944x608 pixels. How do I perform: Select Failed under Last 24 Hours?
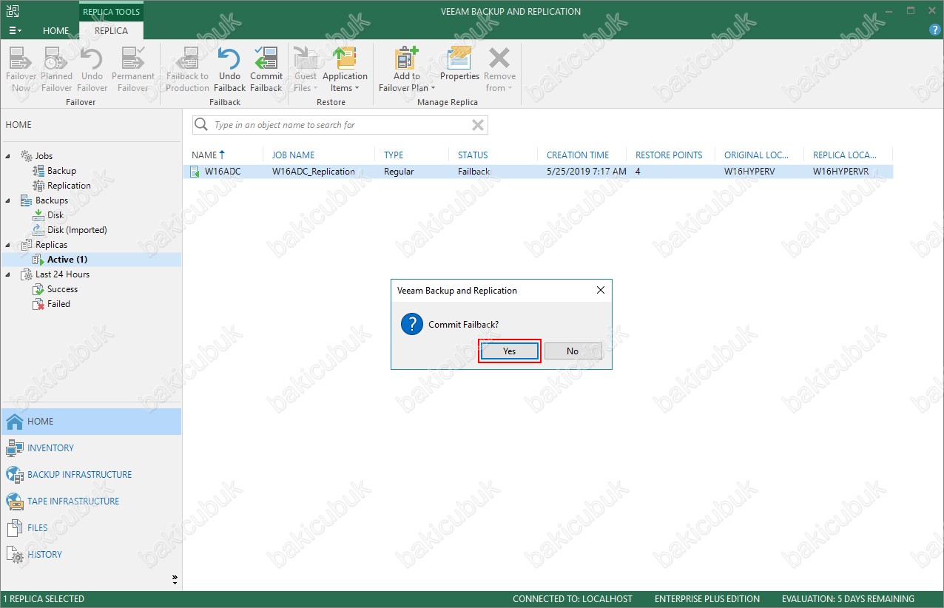click(x=58, y=304)
